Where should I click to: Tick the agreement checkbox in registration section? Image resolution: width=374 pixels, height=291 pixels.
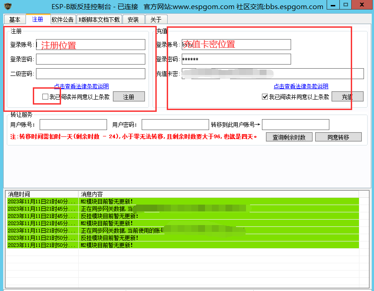[x=45, y=97]
